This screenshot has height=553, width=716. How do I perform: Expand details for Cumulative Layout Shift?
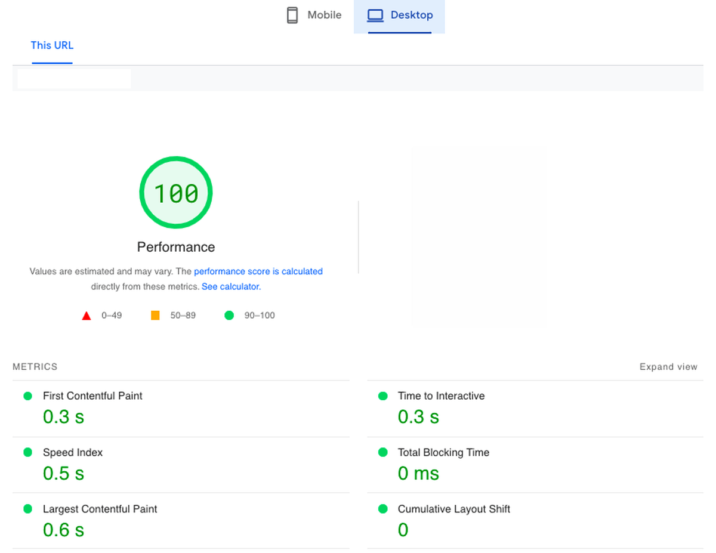[x=454, y=509]
